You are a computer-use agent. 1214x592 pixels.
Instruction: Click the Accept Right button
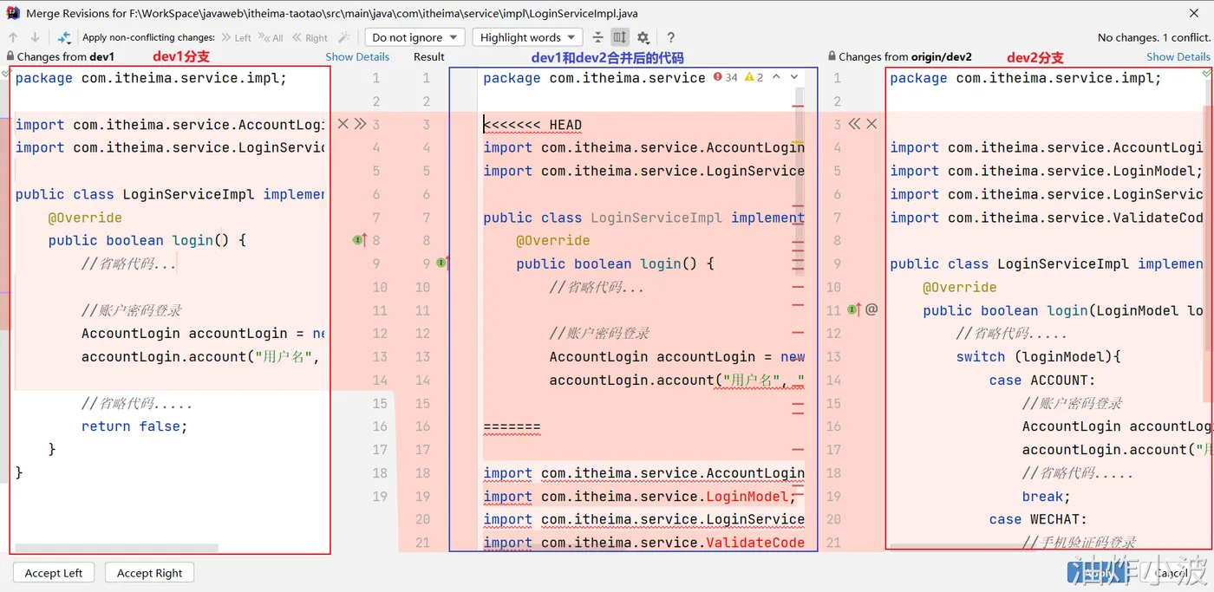click(x=149, y=573)
